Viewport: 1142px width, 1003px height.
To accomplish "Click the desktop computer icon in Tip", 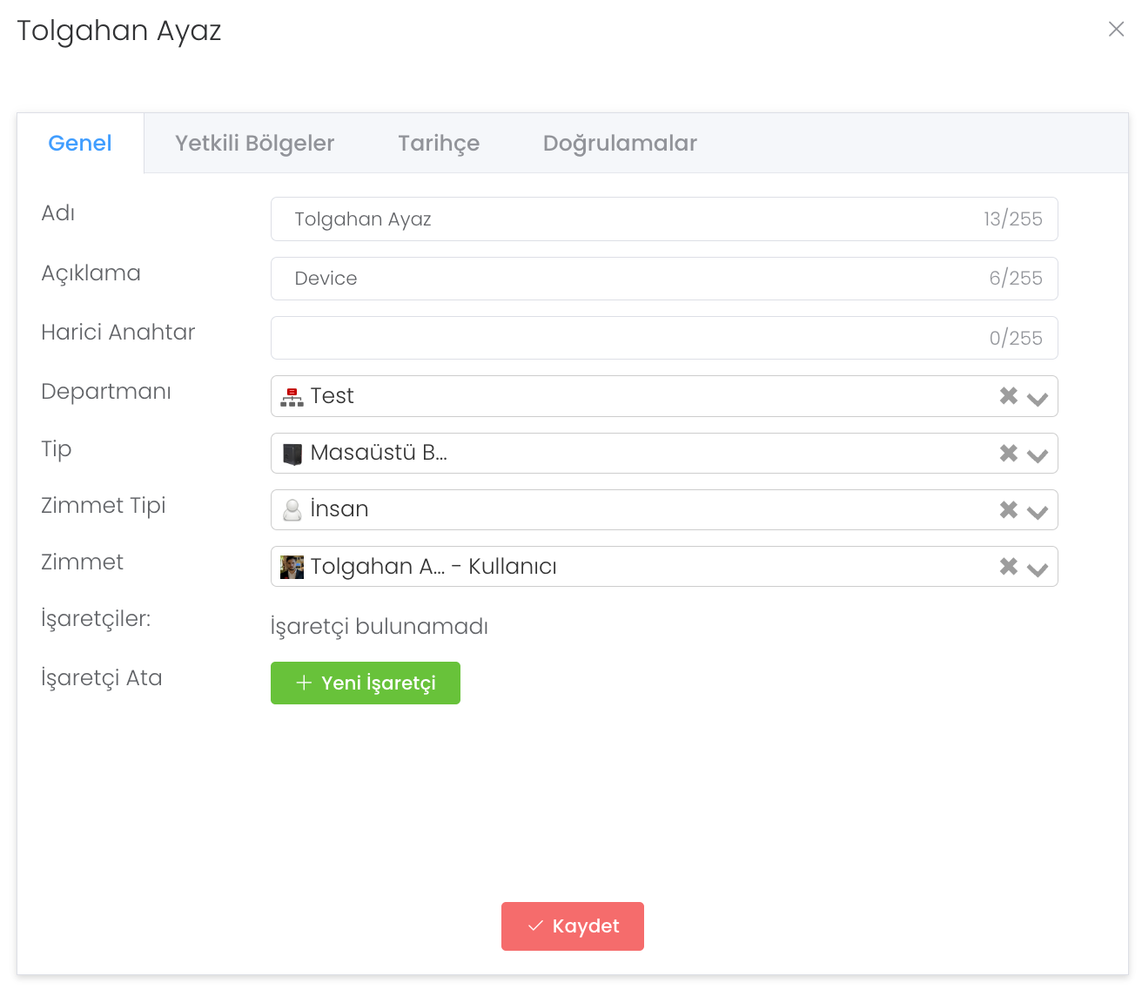I will 292,454.
